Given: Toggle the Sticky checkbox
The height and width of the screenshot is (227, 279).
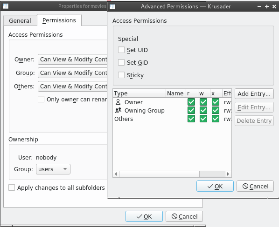Looking at the screenshot, I should (x=121, y=75).
